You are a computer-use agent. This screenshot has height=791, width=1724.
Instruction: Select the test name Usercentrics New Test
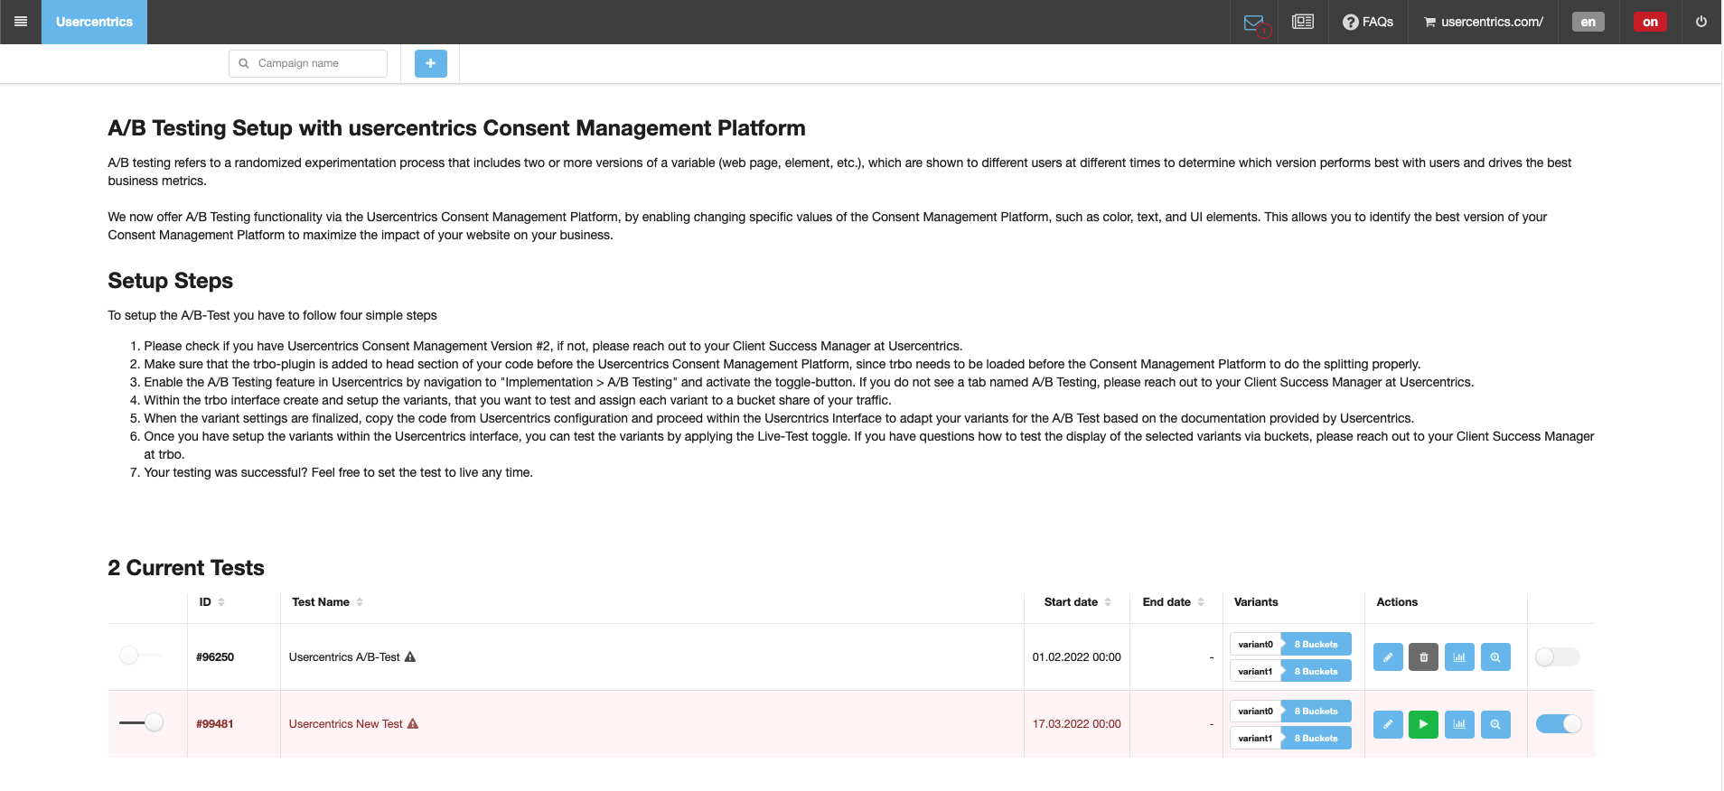point(346,723)
